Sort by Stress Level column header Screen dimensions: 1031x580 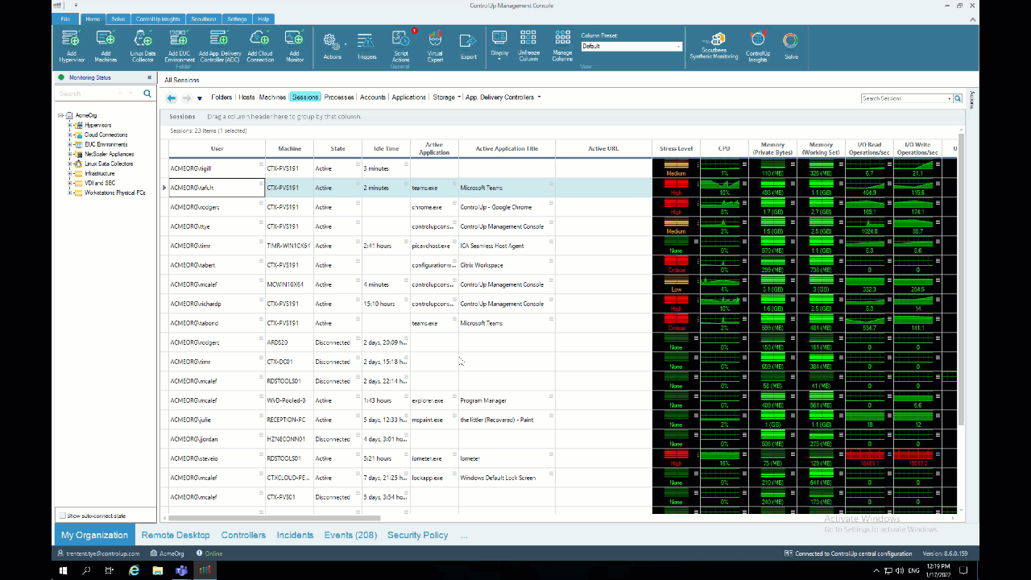(676, 148)
